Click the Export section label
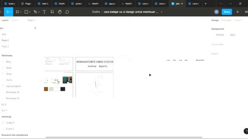This screenshot has height=139, width=248. [215, 54]
